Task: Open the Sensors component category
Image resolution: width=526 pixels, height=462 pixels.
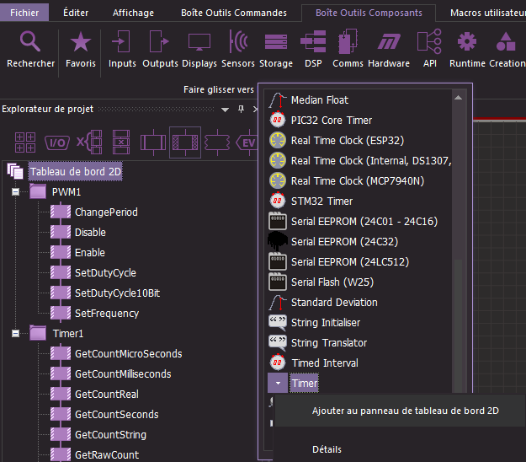Action: [x=237, y=49]
